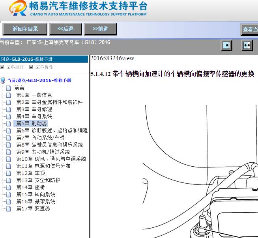Viewport: 258px width, 238px height.
Task: Click the 查看当 button at the right edge
Action: (x=249, y=30)
